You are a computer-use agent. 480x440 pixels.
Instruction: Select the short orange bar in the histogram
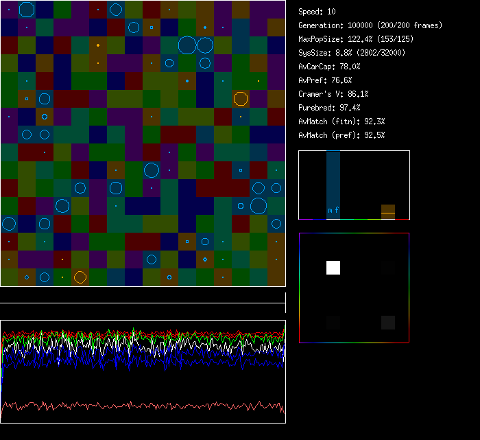pos(388,211)
